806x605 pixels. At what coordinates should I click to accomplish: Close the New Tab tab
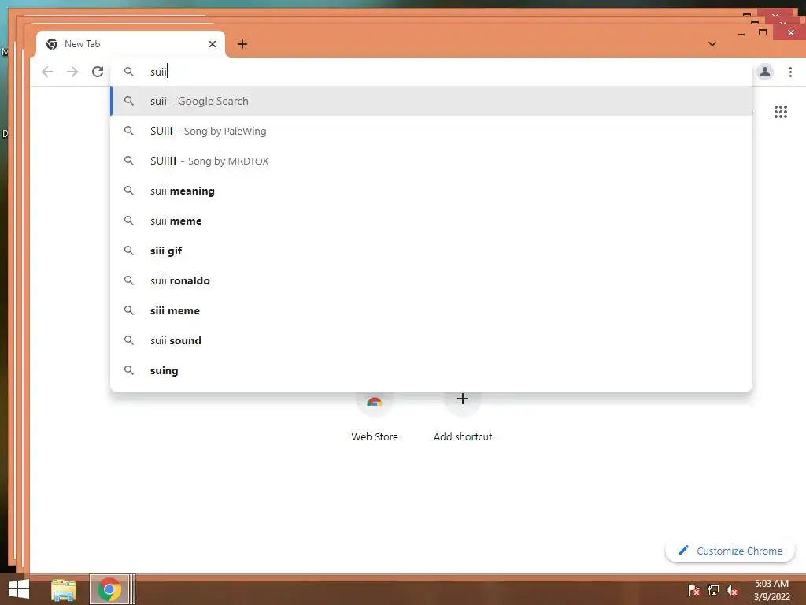pyautogui.click(x=213, y=44)
